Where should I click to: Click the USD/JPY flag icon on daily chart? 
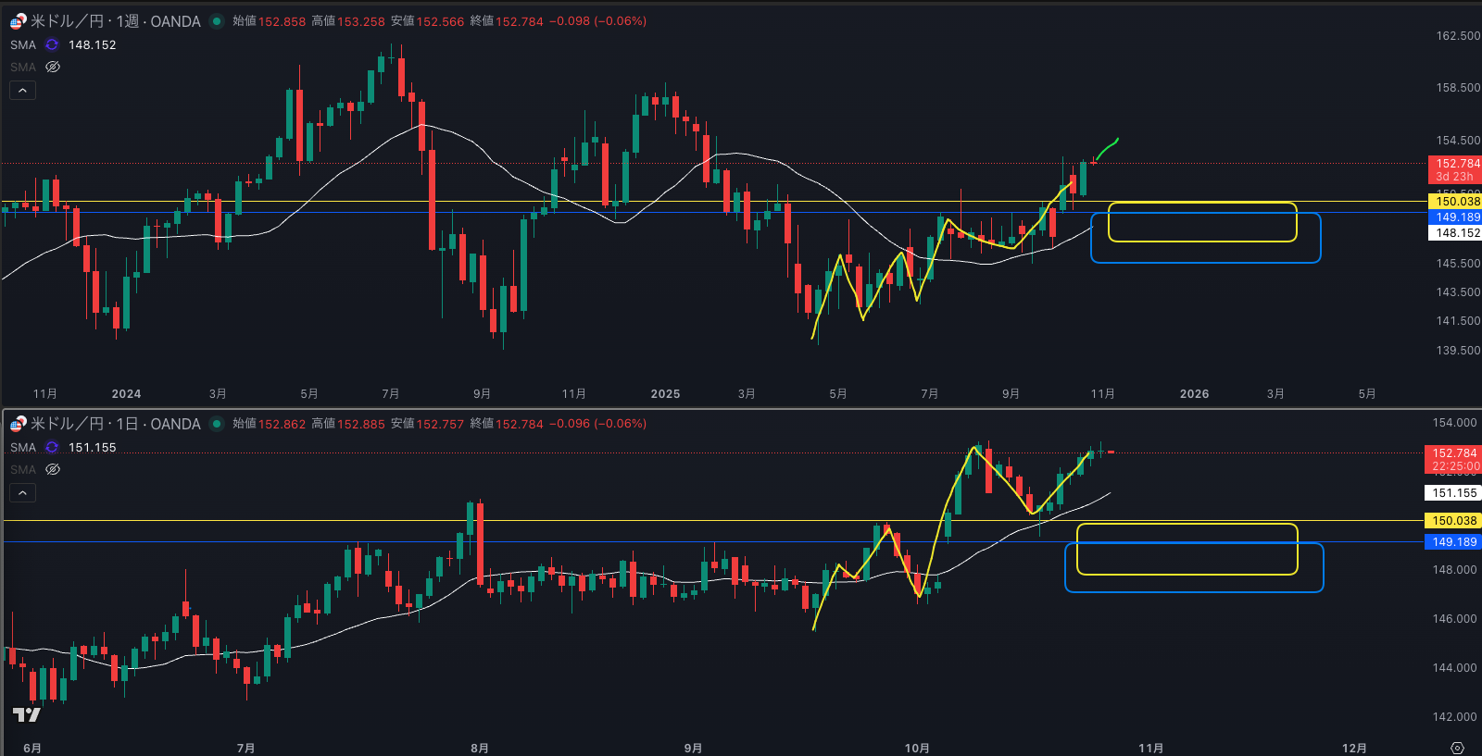click(18, 424)
